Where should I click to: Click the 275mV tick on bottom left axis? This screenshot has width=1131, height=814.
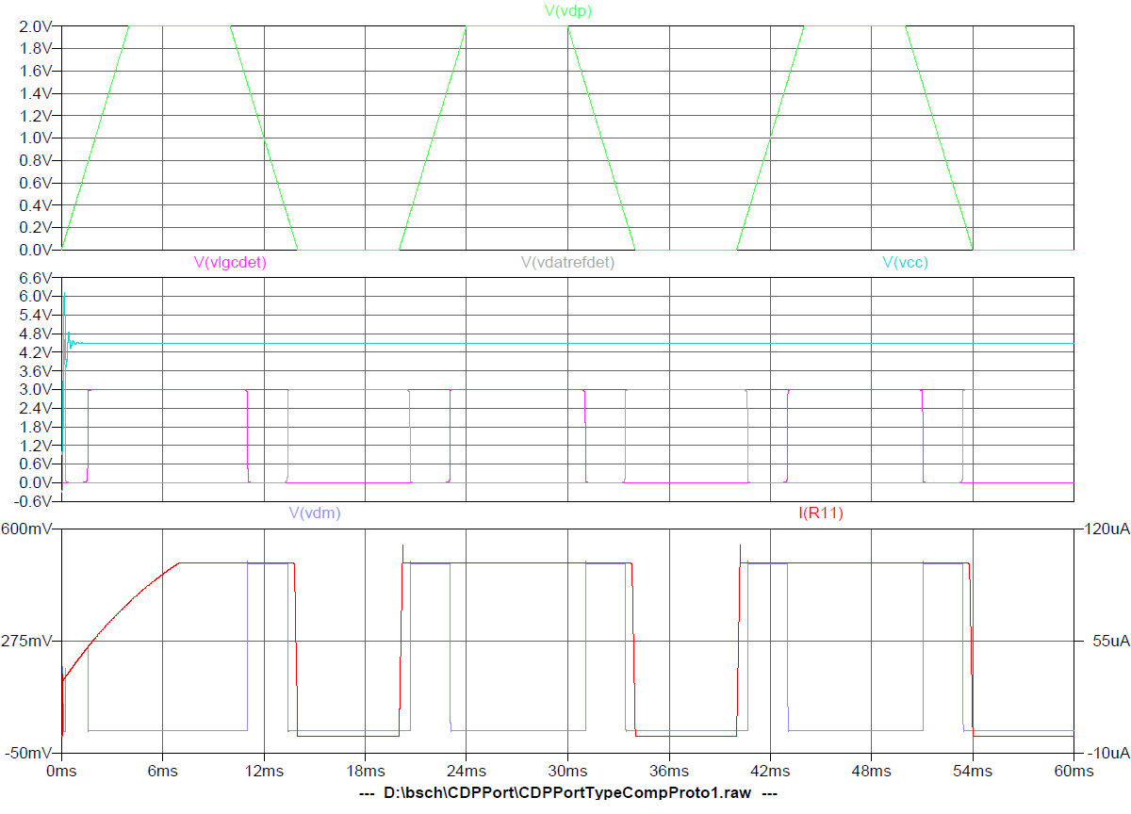pyautogui.click(x=28, y=642)
